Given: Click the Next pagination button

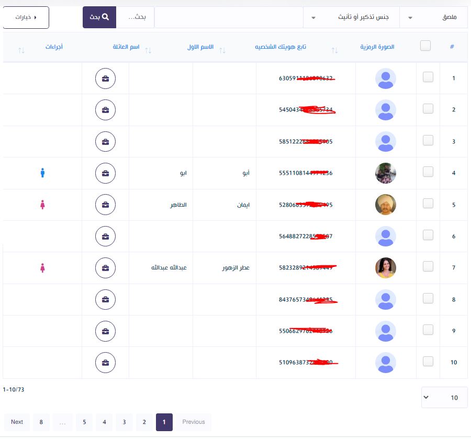Looking at the screenshot, I should click(17, 422).
